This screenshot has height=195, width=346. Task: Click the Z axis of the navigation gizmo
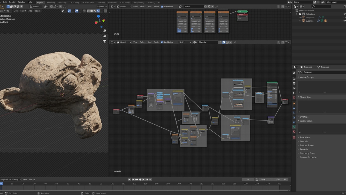click(x=99, y=16)
